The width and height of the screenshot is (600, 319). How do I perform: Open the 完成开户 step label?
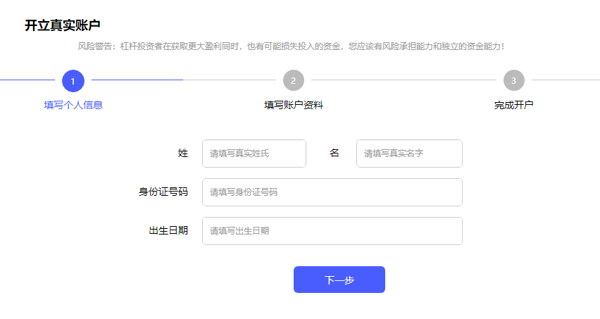[514, 105]
